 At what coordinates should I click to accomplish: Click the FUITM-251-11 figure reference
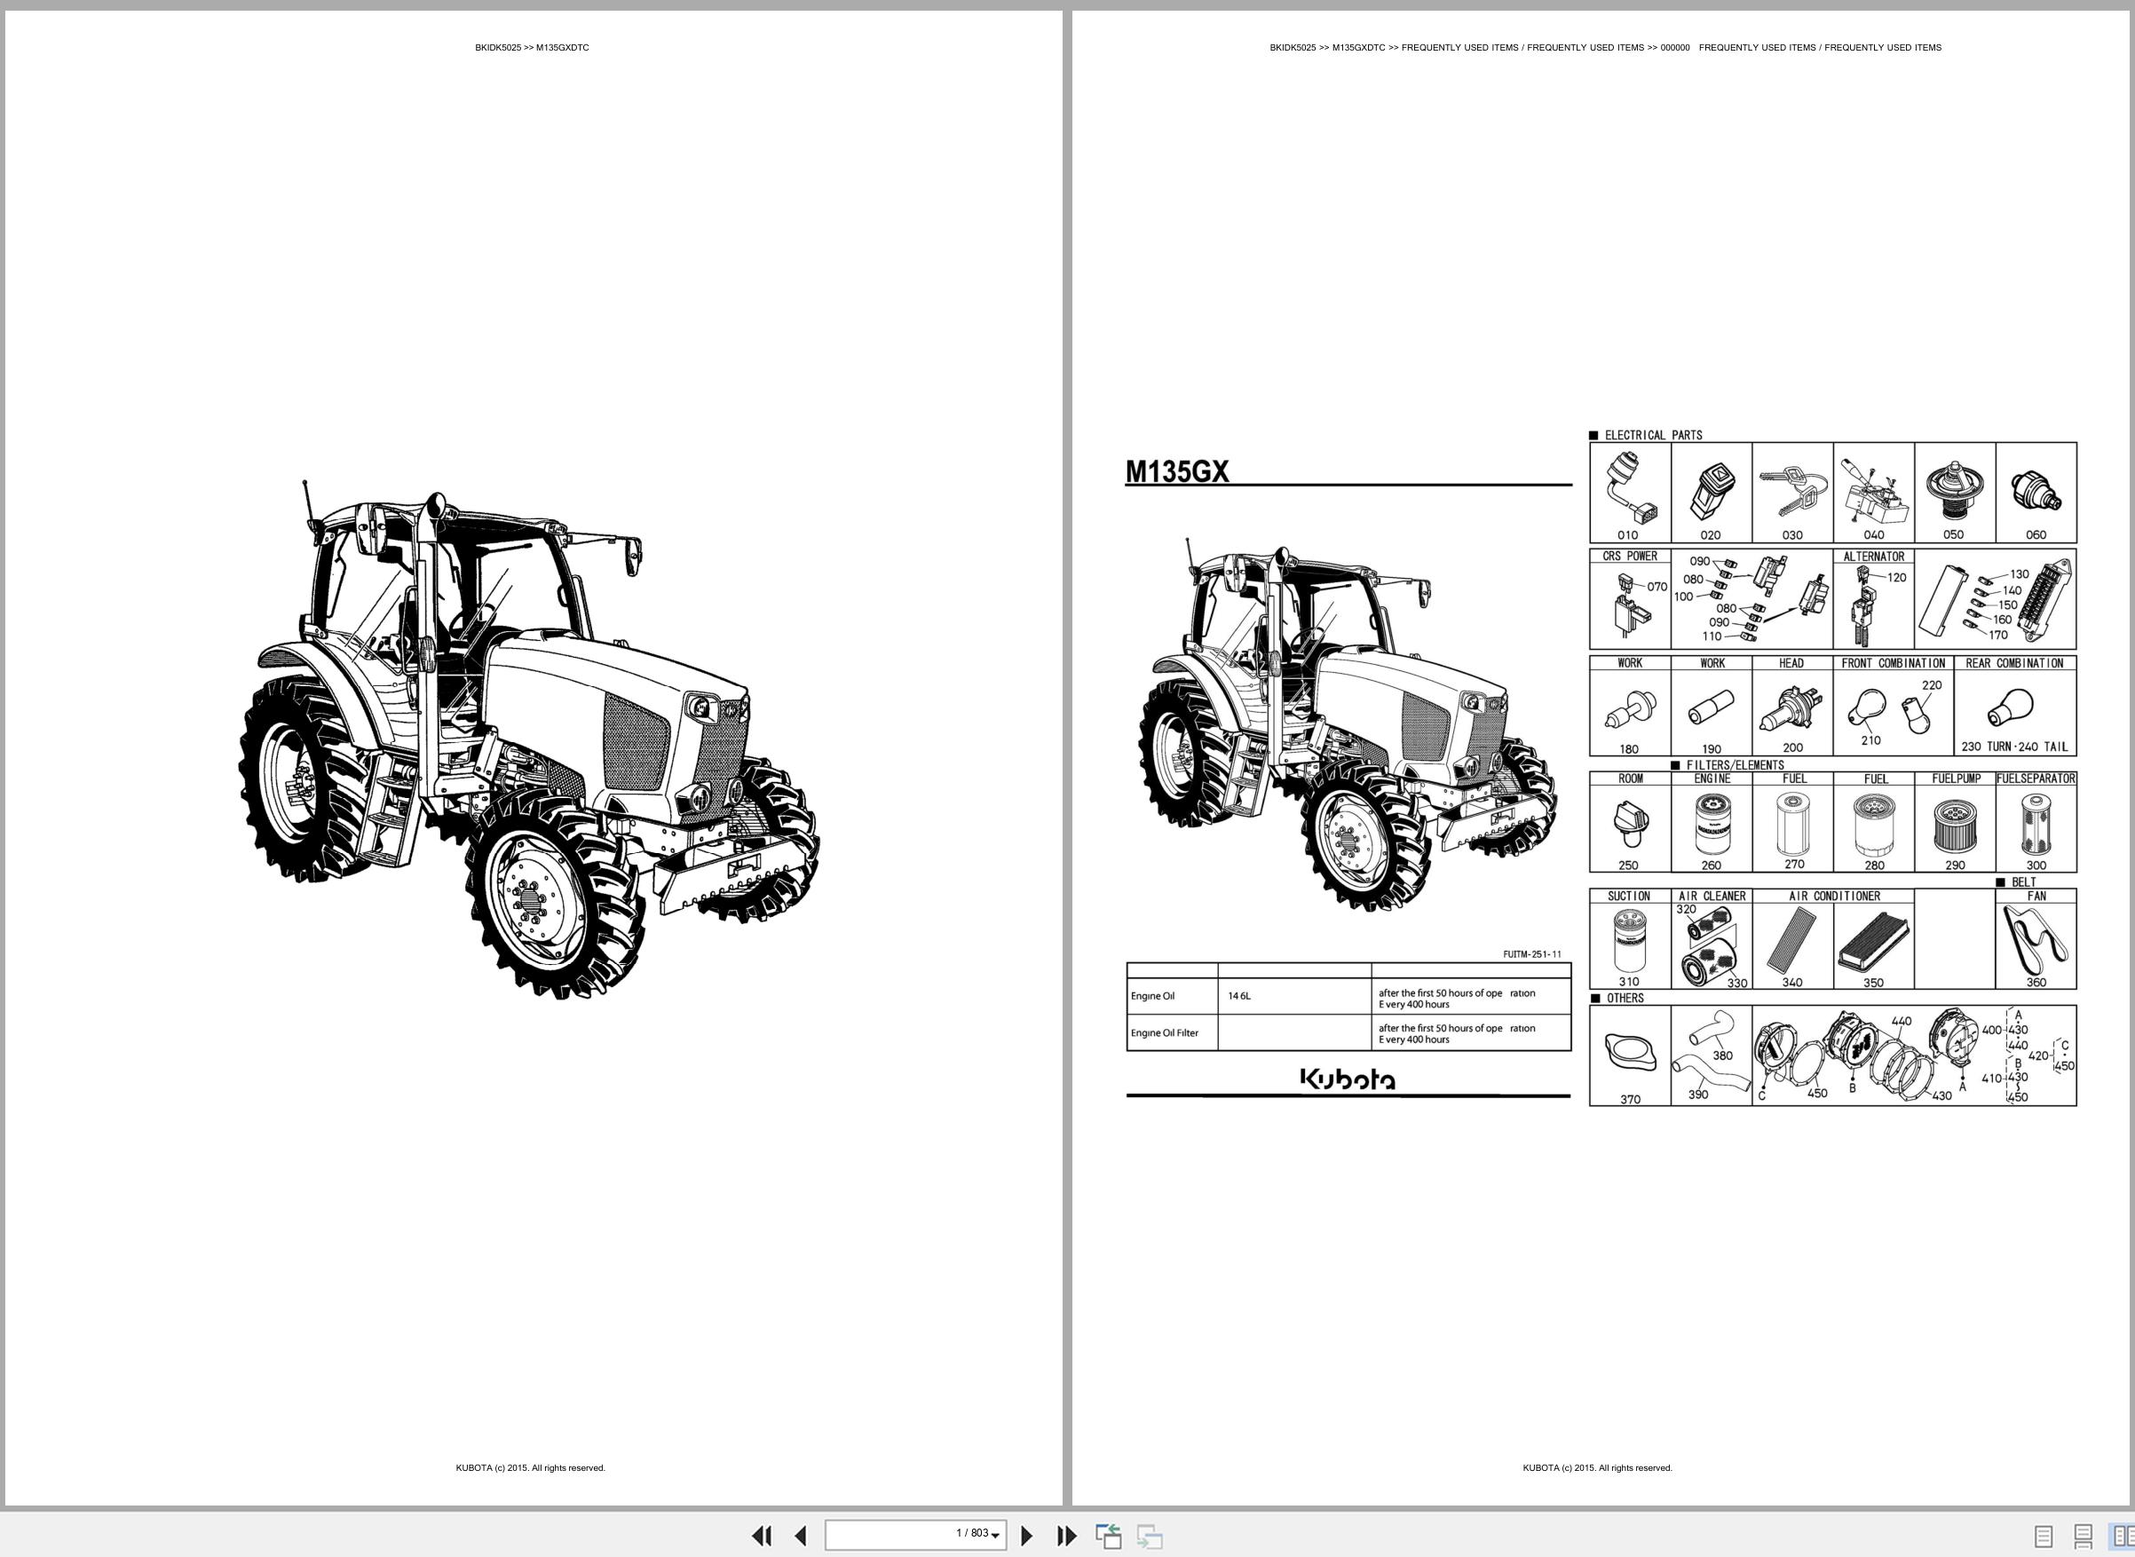tap(1531, 955)
